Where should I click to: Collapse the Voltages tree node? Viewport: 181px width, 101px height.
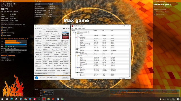[76, 34]
